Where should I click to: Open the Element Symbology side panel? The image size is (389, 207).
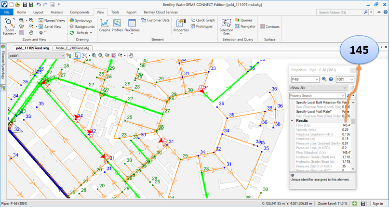[3, 63]
